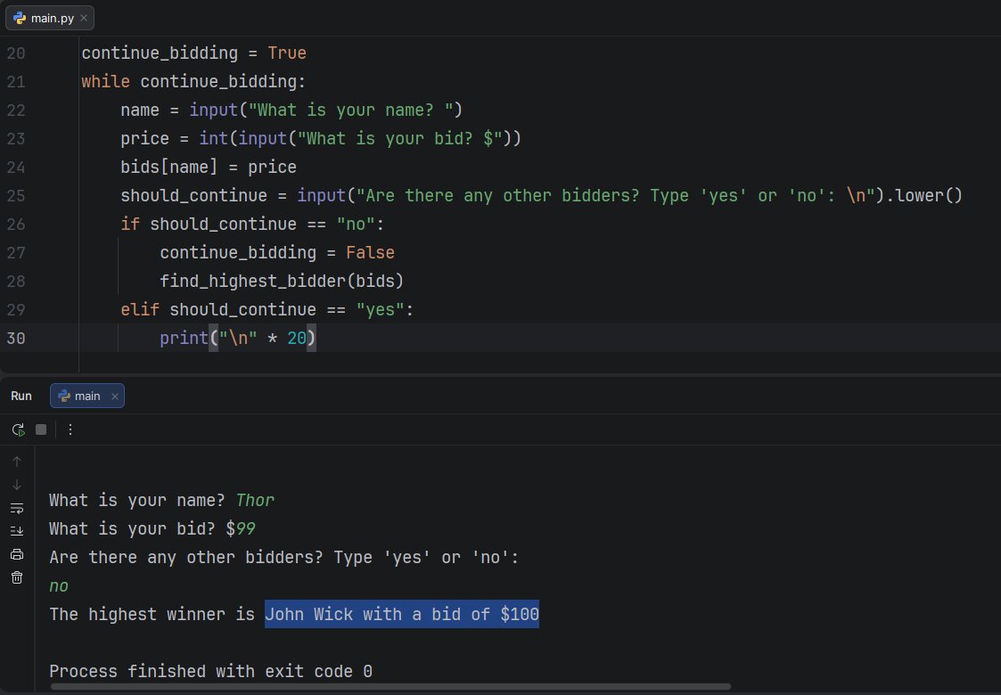Screen dimensions: 1001x695
Task: Click the 'no' response in console
Action: 59,586
